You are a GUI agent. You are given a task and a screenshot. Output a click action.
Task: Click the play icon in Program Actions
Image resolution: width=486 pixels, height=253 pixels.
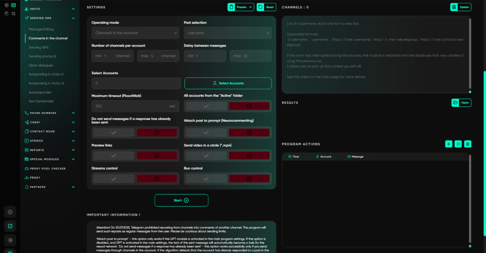tap(449, 144)
